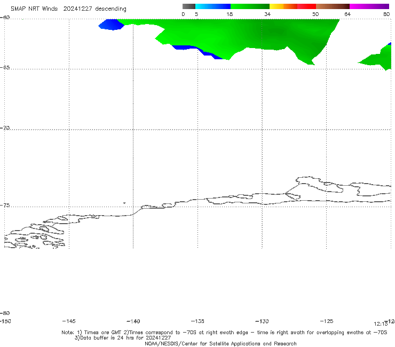Click the color bar label '18'
This screenshot has width=395, height=347.
point(230,14)
